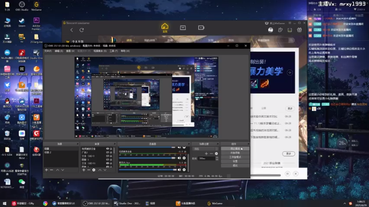Open 麦克风/Aux mixer gear settings

[184, 170]
